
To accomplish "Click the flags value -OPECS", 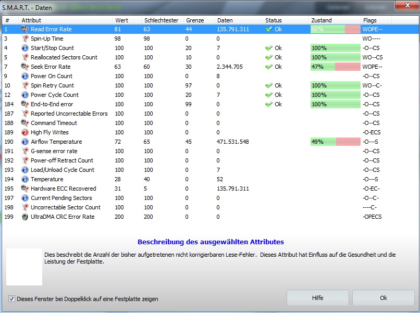I will pos(372,217).
